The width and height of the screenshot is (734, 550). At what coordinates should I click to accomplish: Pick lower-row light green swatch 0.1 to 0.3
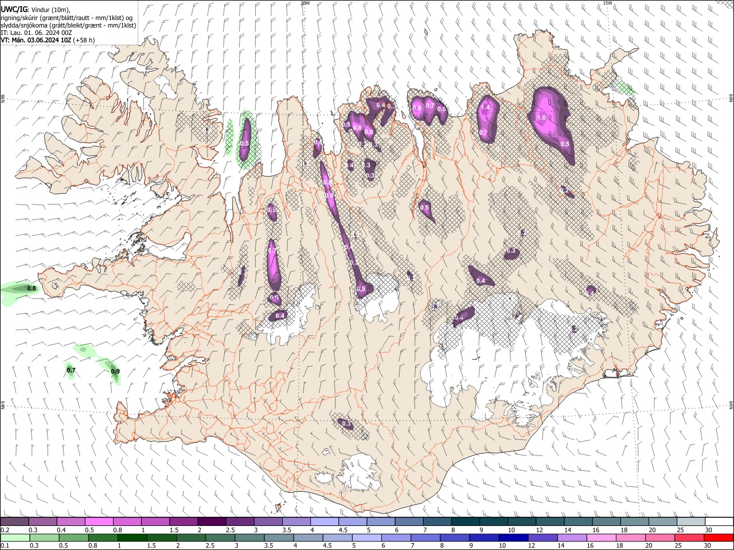pos(14,537)
